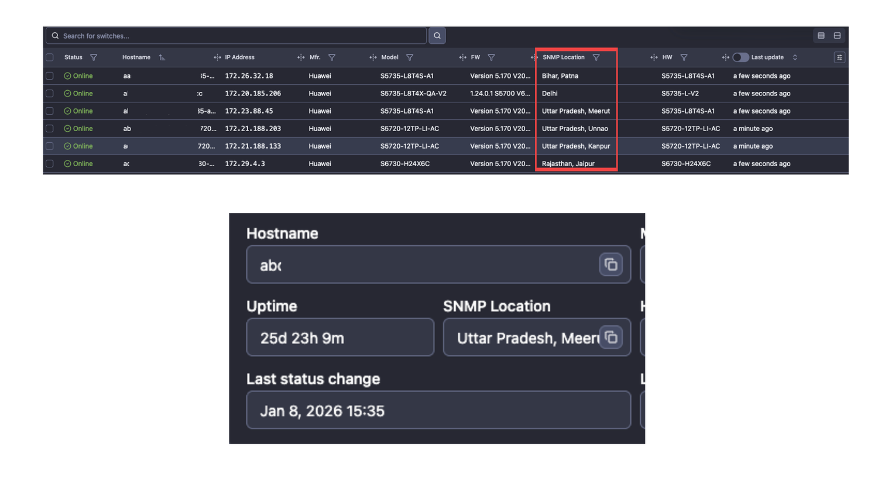Click the Online status icon for 172.26.32.18
The width and height of the screenshot is (878, 494).
(x=67, y=76)
